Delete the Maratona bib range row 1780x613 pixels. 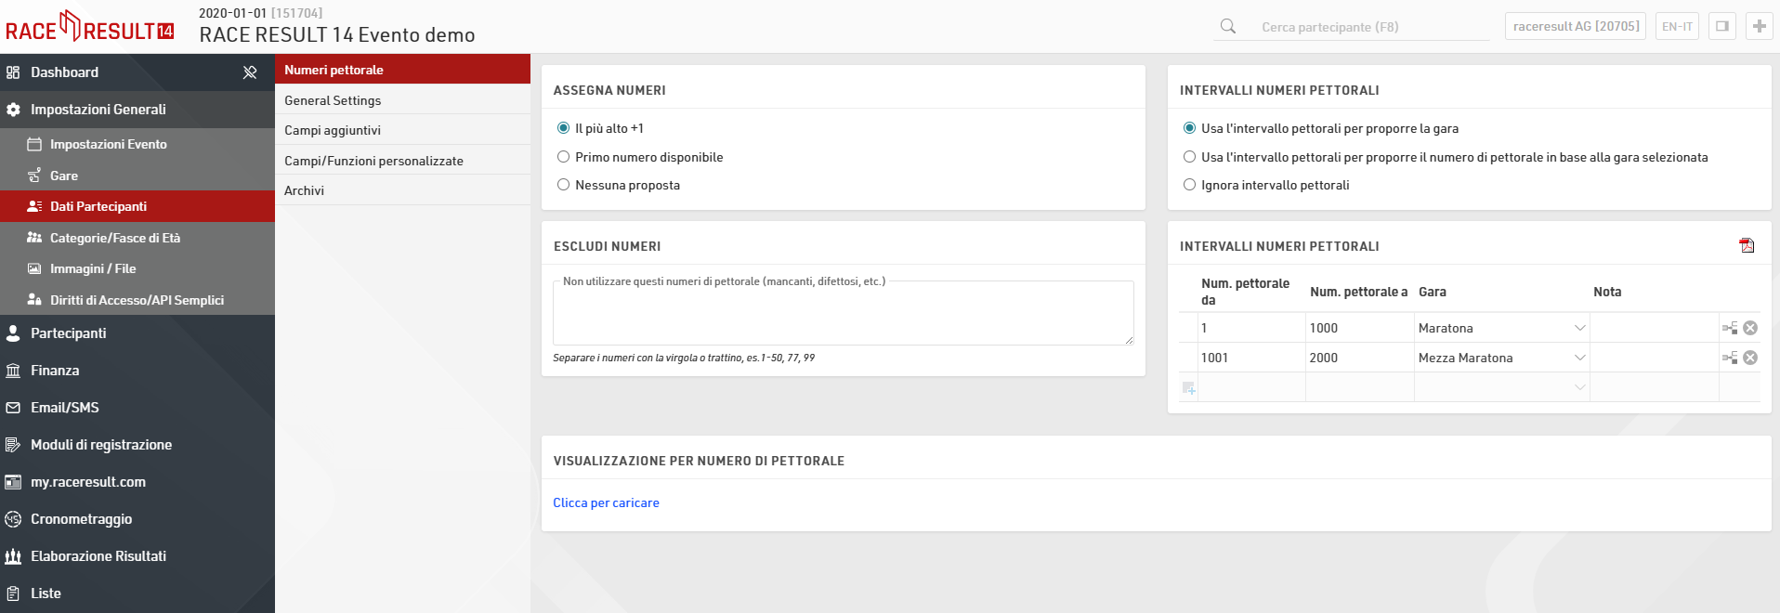[x=1750, y=328]
